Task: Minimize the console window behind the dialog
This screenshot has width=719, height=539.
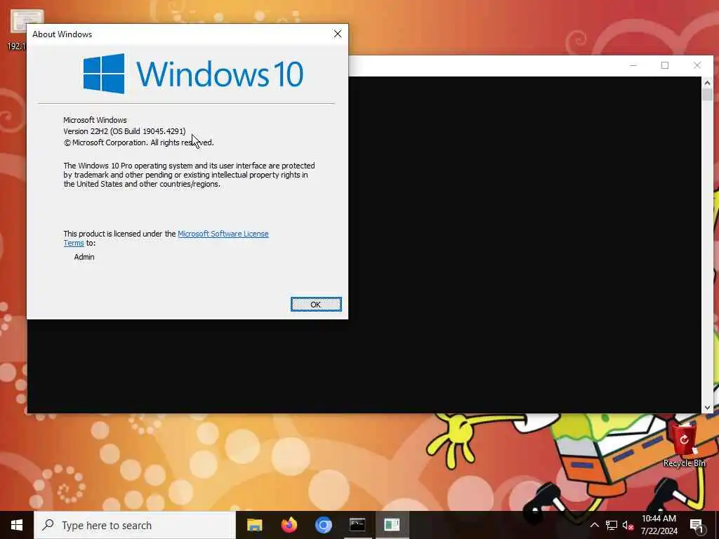Action: coord(633,65)
